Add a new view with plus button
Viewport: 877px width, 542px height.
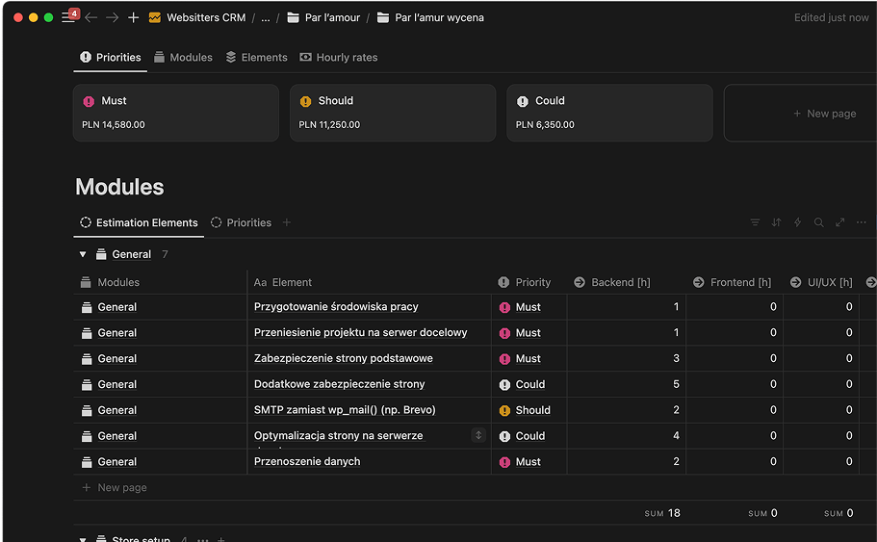(286, 222)
